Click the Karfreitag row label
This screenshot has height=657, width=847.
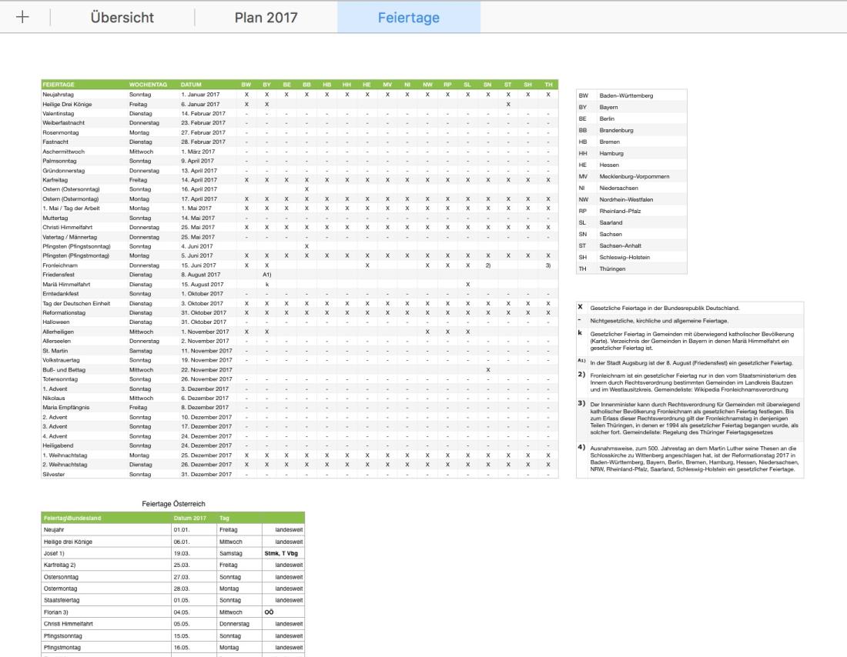tap(56, 179)
